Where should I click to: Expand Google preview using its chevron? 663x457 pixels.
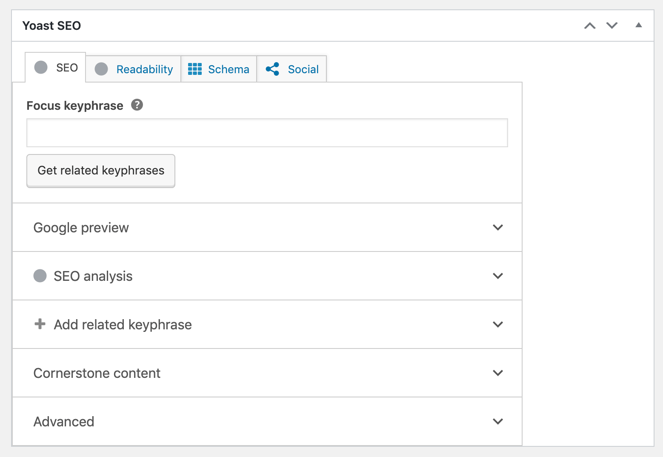(498, 228)
